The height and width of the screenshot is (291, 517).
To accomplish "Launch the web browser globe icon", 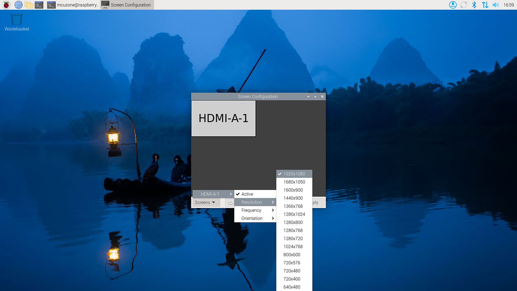I will pyautogui.click(x=18, y=5).
